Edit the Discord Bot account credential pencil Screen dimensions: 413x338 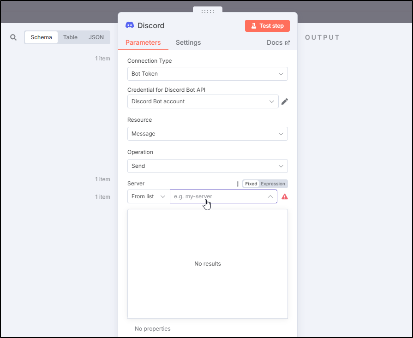285,101
